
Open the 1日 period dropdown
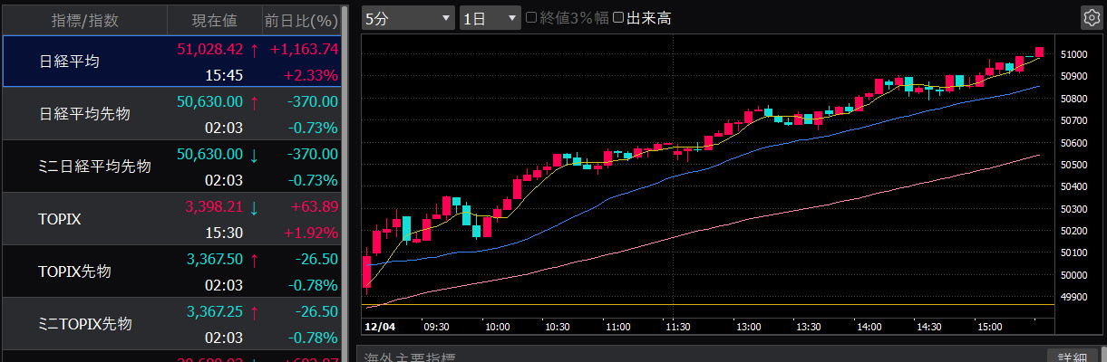[x=490, y=18]
